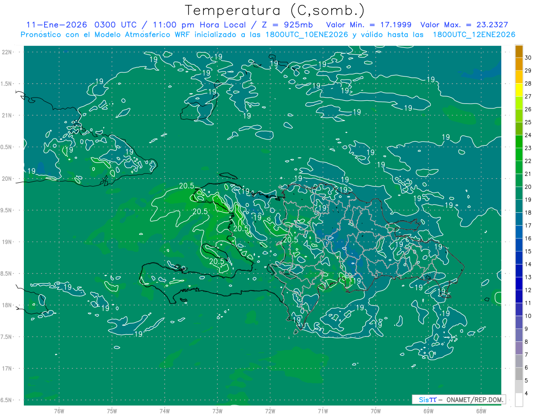Click the '69W' longitude axis label
Image resolution: width=540 pixels, height=417 pixels.
428,411
